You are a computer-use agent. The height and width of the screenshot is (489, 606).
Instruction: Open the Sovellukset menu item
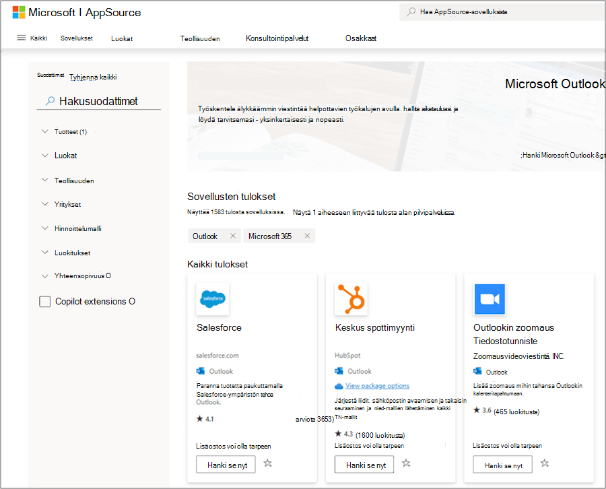click(x=77, y=38)
